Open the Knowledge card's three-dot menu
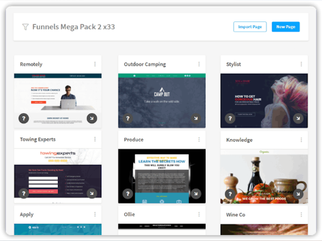Image resolution: width=322 pixels, height=241 pixels. point(301,140)
